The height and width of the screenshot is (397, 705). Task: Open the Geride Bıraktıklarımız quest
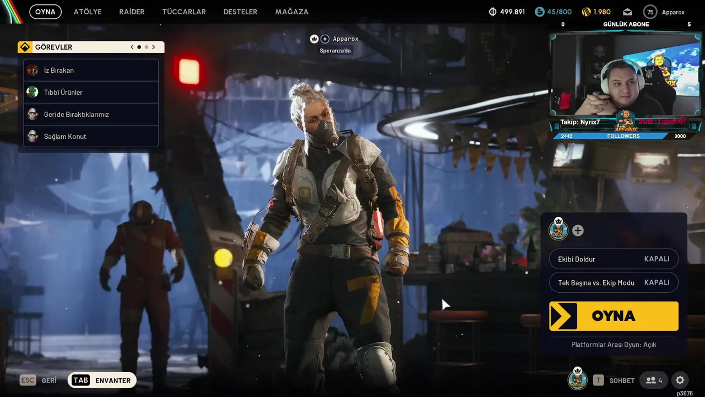point(91,114)
